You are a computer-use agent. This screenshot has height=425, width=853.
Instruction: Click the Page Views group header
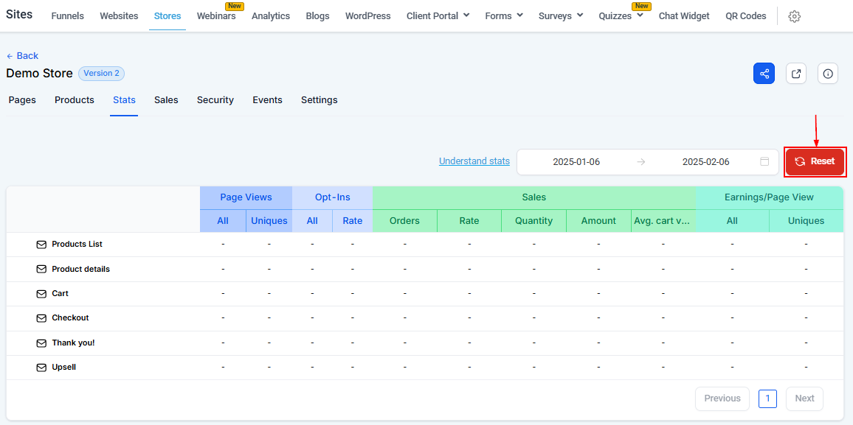246,197
